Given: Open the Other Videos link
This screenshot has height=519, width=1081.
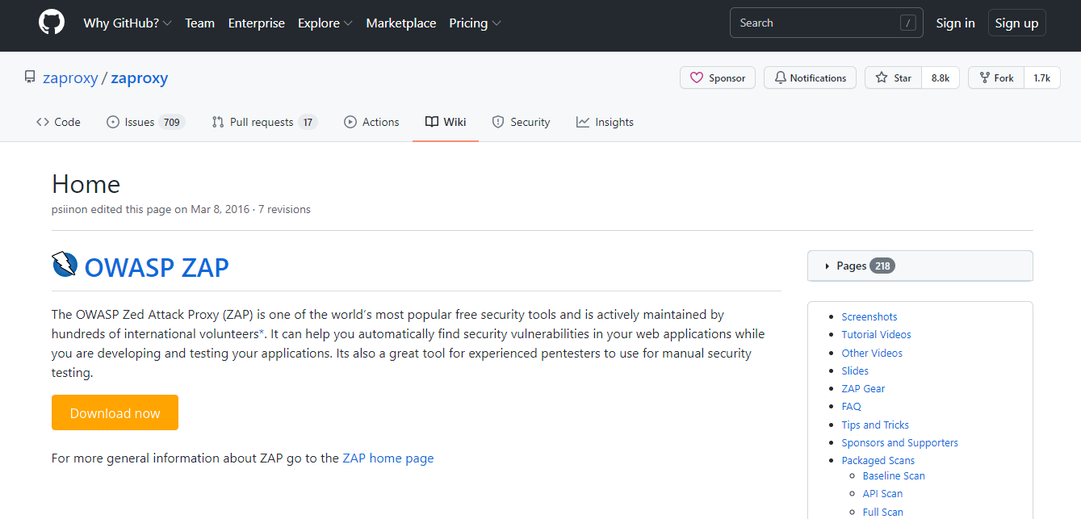Looking at the screenshot, I should pos(872,353).
